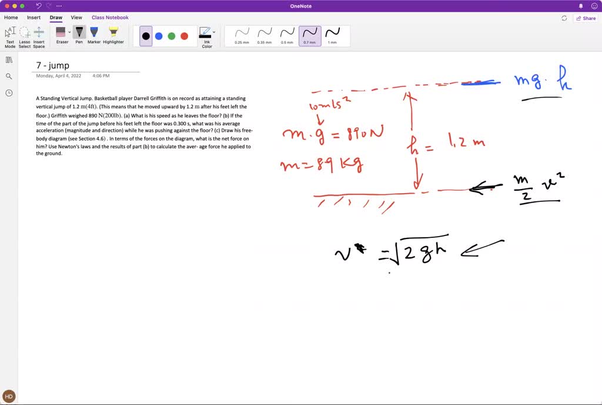The height and width of the screenshot is (405, 602).
Task: Set pen thickness to 1 mm
Action: (x=333, y=36)
